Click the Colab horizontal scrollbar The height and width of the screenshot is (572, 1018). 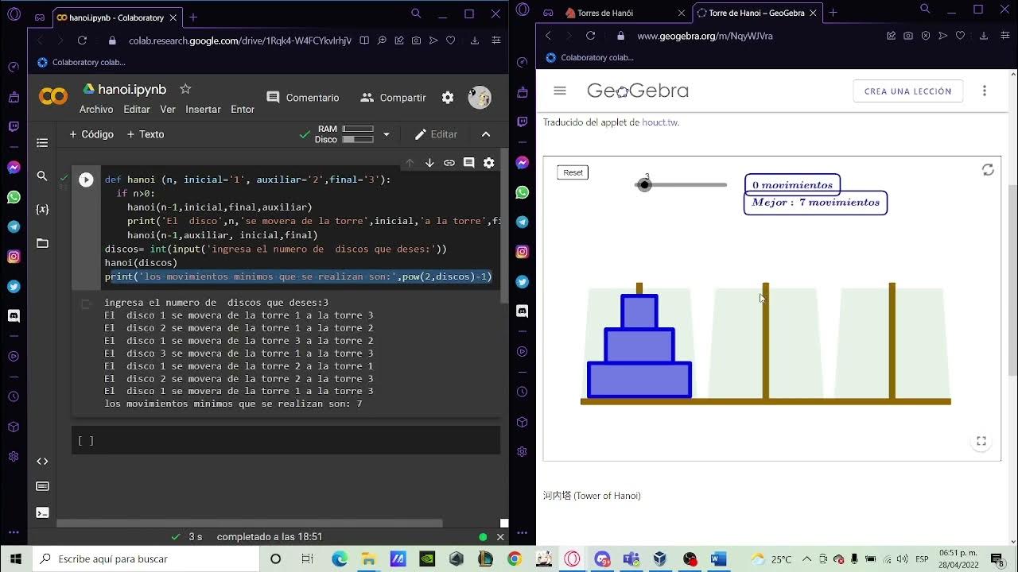point(249,524)
